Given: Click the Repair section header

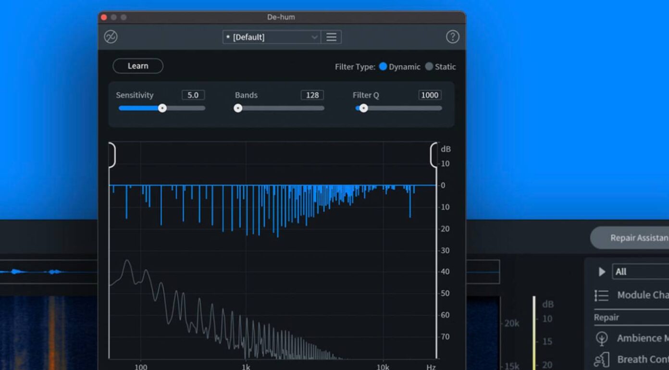Looking at the screenshot, I should [607, 317].
